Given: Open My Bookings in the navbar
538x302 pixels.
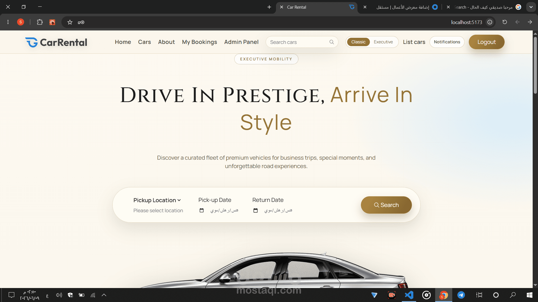Looking at the screenshot, I should coord(200,42).
